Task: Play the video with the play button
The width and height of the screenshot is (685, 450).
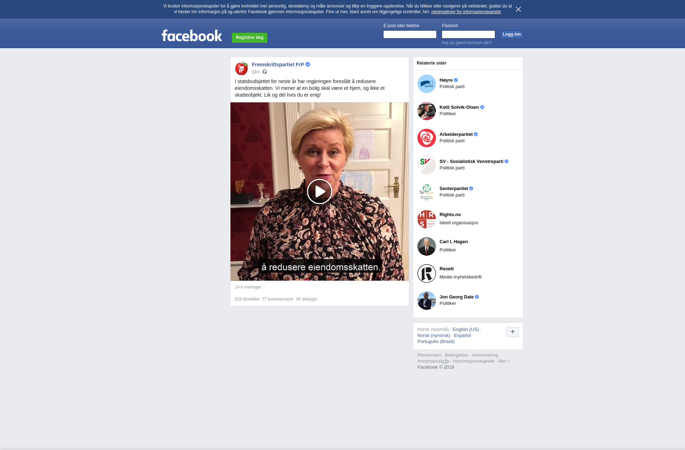Action: [x=320, y=191]
